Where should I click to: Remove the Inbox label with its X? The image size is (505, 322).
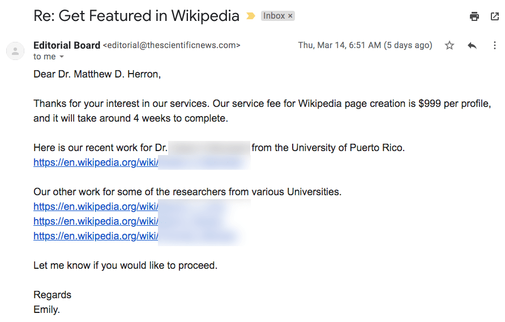(x=290, y=16)
